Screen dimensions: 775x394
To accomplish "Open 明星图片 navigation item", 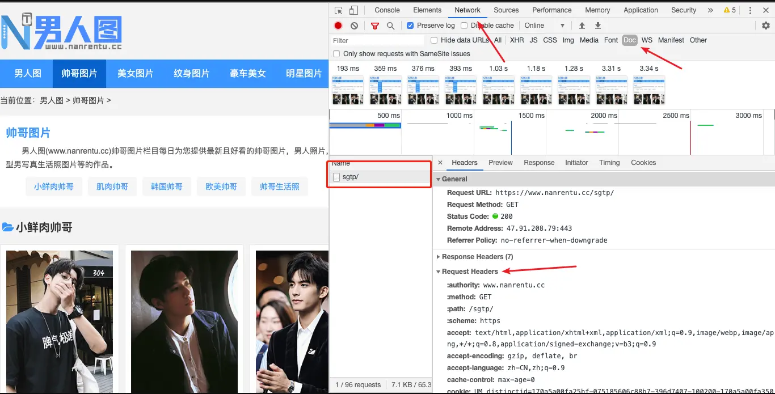I will pyautogui.click(x=304, y=74).
